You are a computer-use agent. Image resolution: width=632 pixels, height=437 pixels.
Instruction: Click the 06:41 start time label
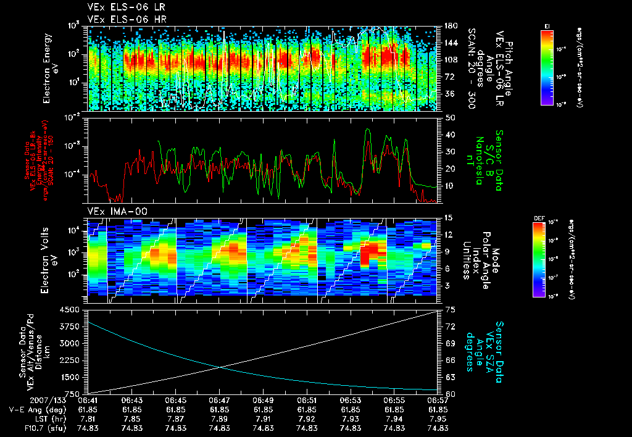pos(88,400)
